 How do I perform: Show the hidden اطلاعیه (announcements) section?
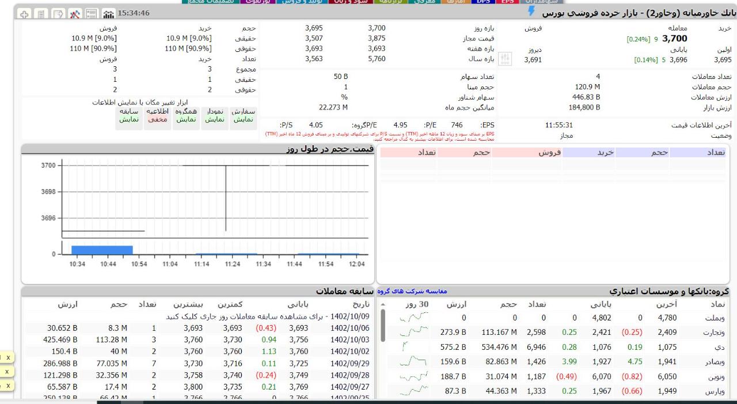coord(157,115)
